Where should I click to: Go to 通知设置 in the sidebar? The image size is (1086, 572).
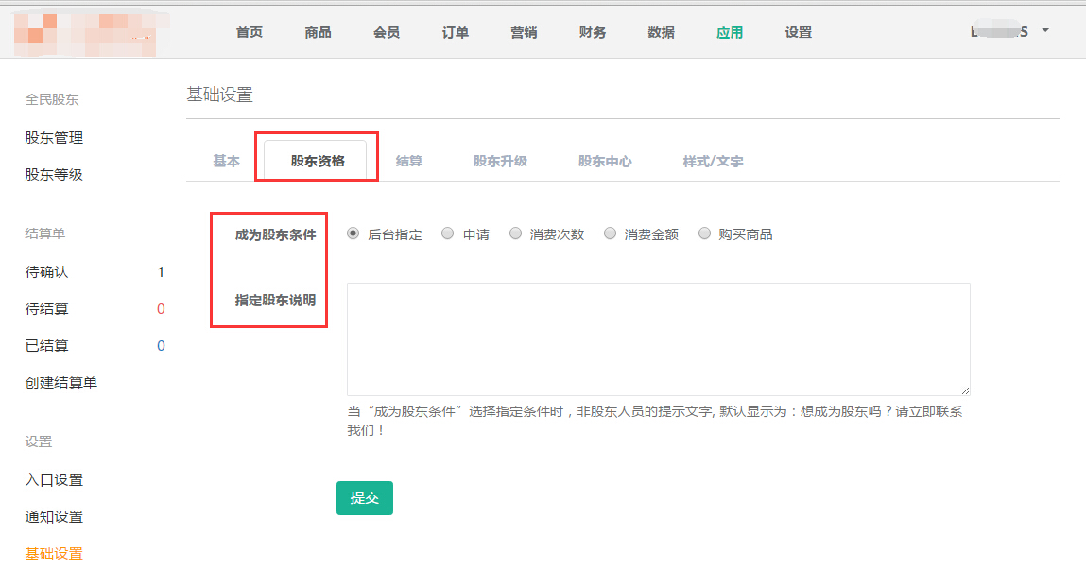tap(54, 517)
